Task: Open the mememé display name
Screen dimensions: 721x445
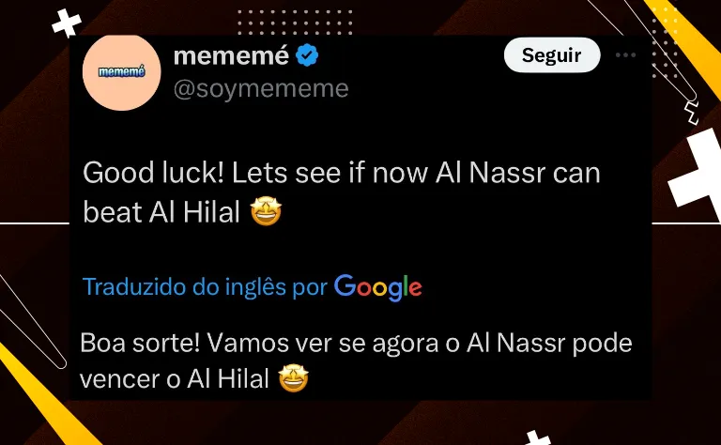Action: [x=231, y=55]
